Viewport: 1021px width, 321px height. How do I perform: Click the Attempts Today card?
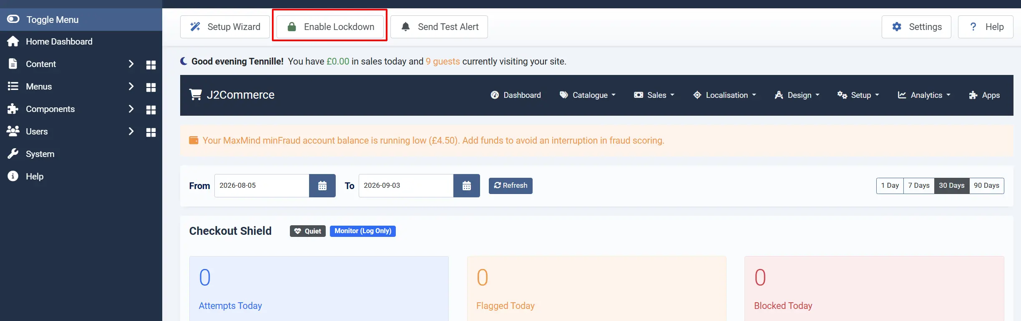click(x=319, y=289)
